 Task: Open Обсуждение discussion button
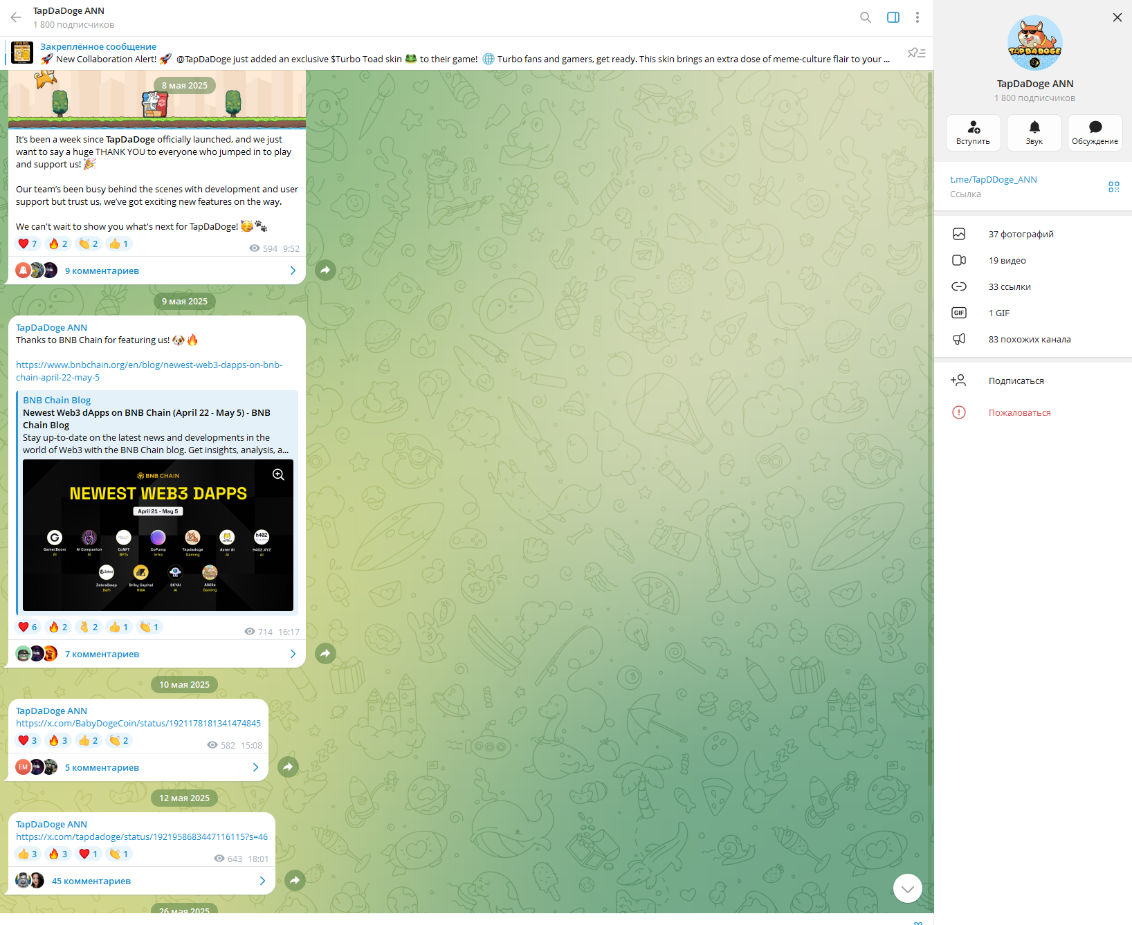tap(1095, 132)
